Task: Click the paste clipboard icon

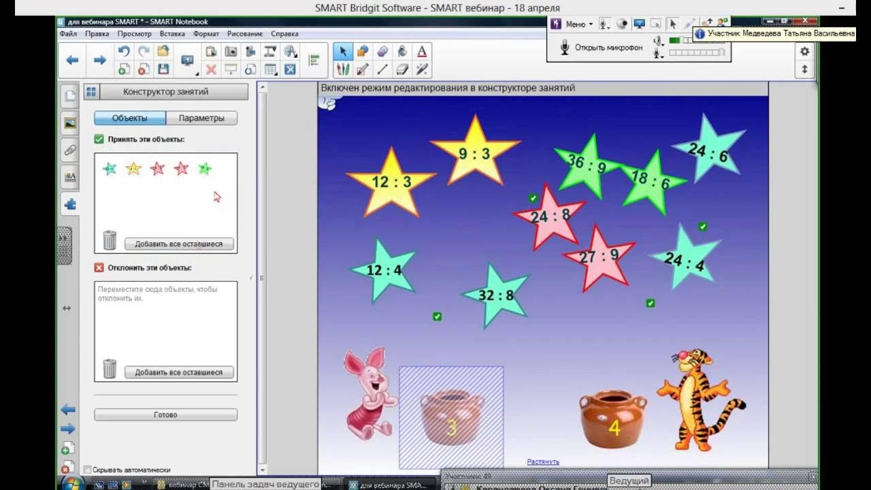Action: (211, 51)
